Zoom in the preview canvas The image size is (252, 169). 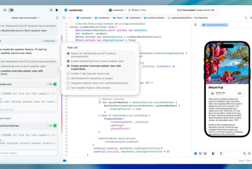249,154
